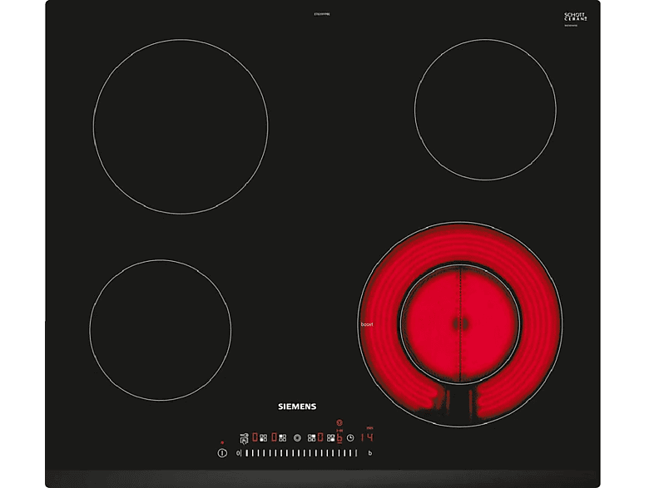Tap the front-right zone level display
654x488 pixels.
coord(339,437)
